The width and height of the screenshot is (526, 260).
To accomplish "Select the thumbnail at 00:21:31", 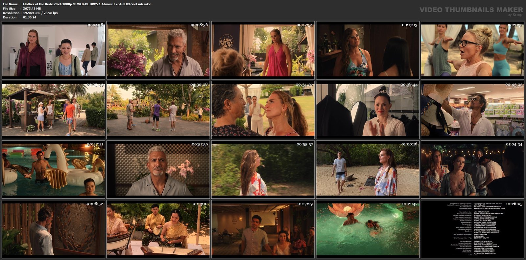I will coord(473,50).
